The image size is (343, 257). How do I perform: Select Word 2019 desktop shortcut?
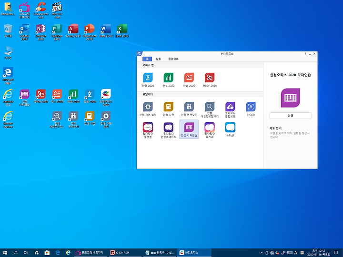106,31
